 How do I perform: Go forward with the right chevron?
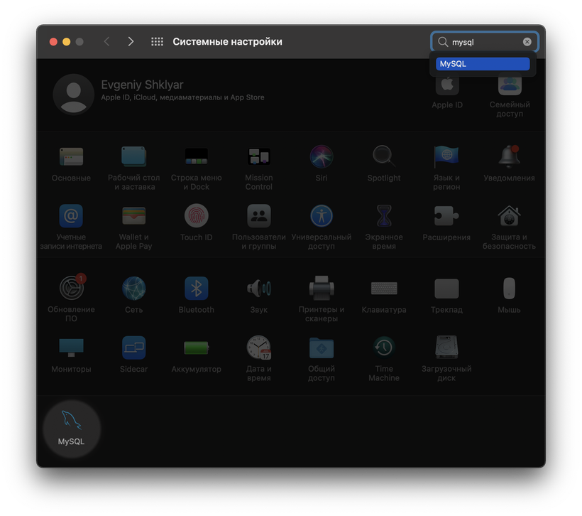pyautogui.click(x=131, y=42)
